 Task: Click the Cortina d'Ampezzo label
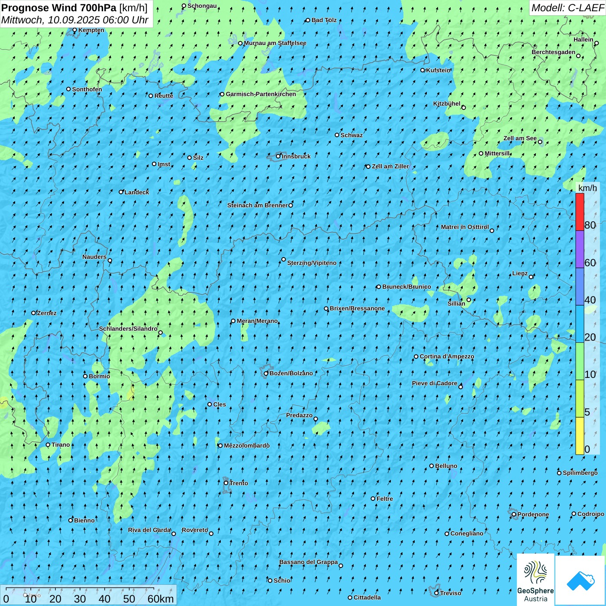447,357
